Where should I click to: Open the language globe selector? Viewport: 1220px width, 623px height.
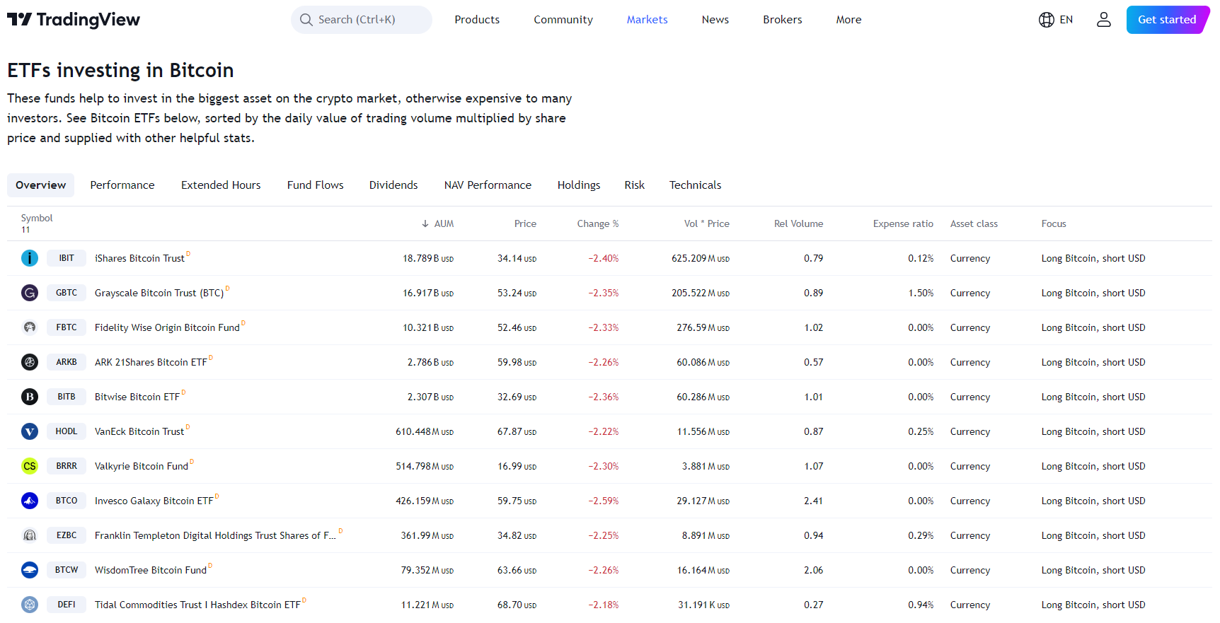(1056, 20)
